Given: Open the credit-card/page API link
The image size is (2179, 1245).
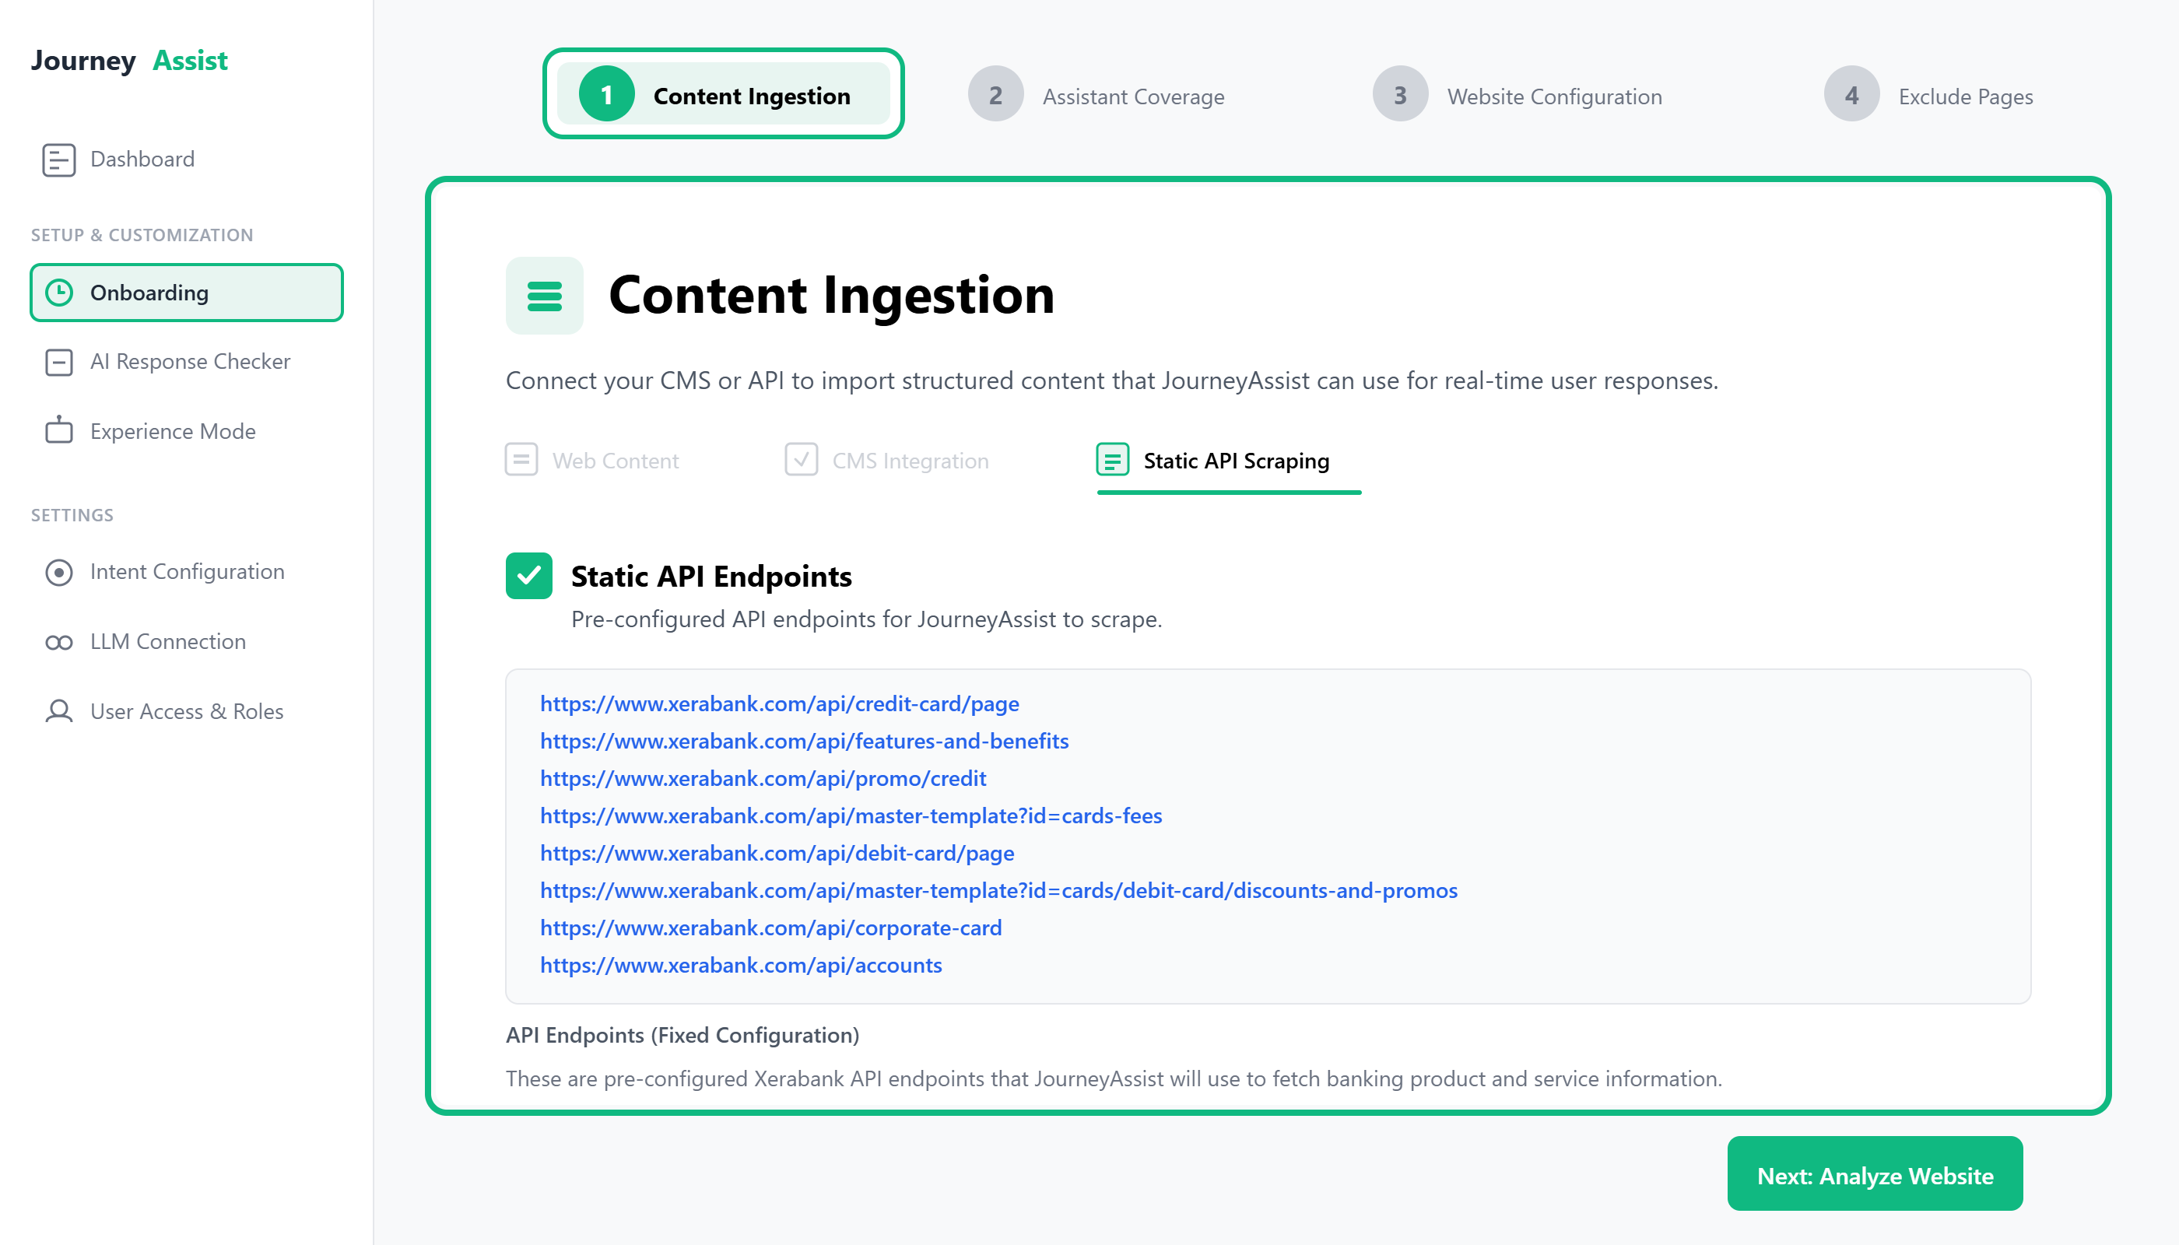Looking at the screenshot, I should click(x=779, y=703).
